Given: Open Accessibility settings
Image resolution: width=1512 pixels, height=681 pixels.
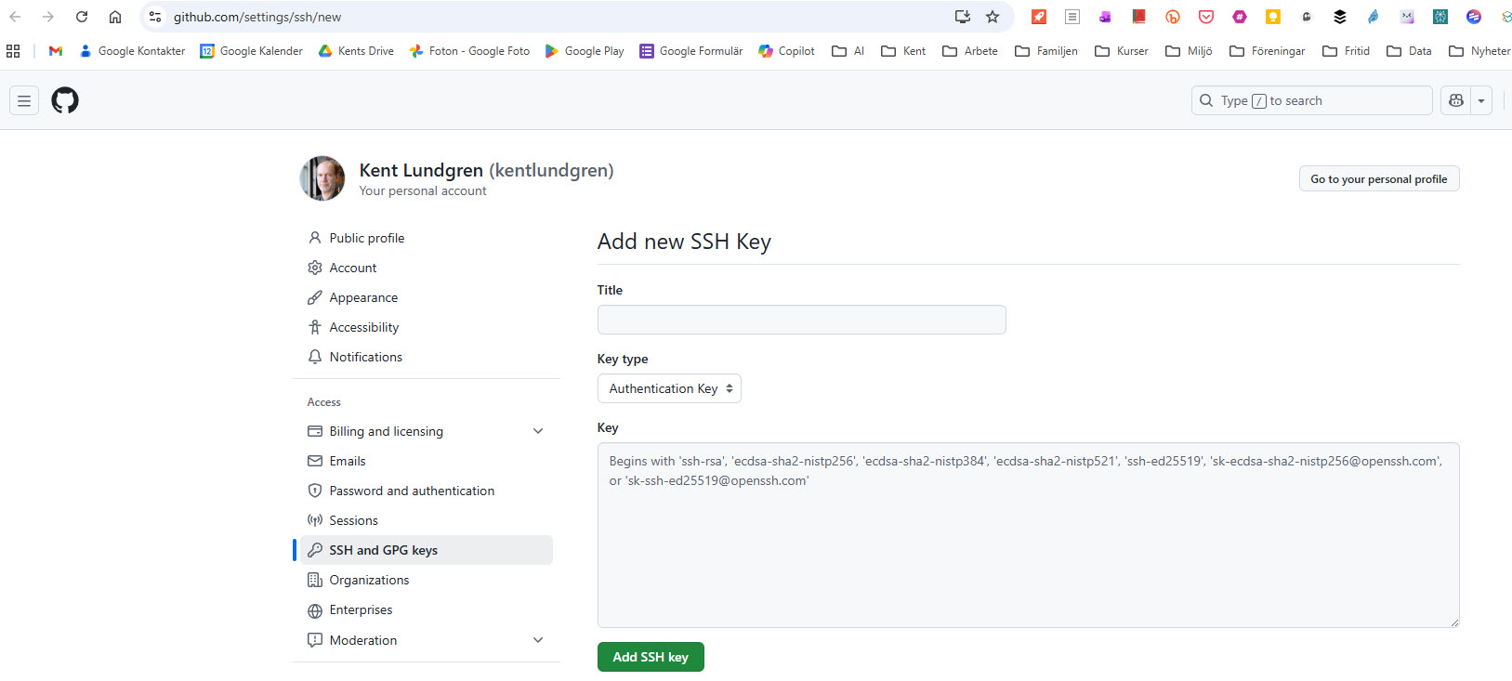Looking at the screenshot, I should tap(427, 327).
